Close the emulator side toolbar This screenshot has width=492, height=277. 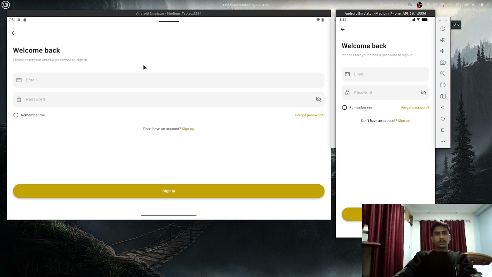446,20
